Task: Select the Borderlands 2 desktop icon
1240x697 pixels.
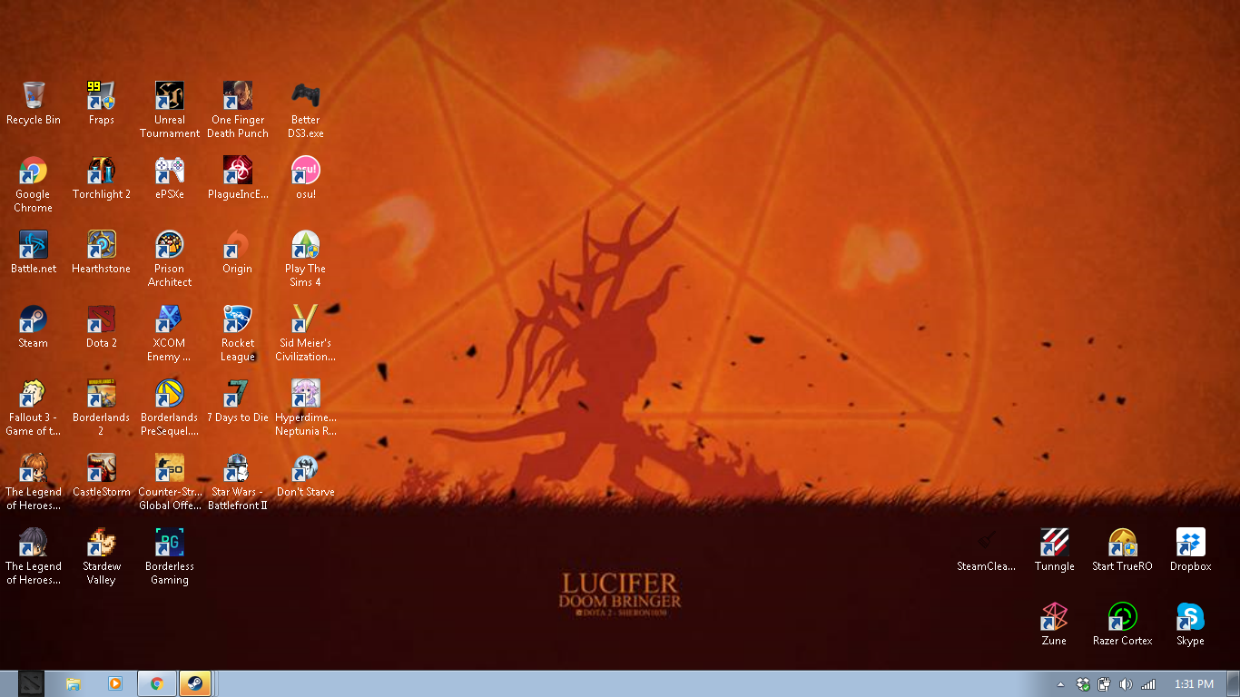Action: (101, 393)
